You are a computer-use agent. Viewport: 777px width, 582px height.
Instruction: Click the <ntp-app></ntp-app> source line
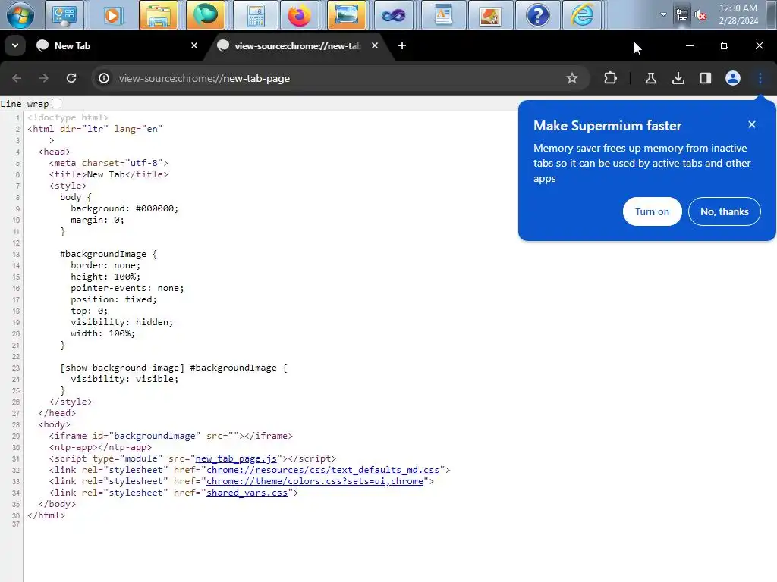(100, 447)
